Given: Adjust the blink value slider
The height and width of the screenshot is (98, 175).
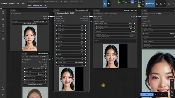Looking at the screenshot, I should click(x=71, y=33).
